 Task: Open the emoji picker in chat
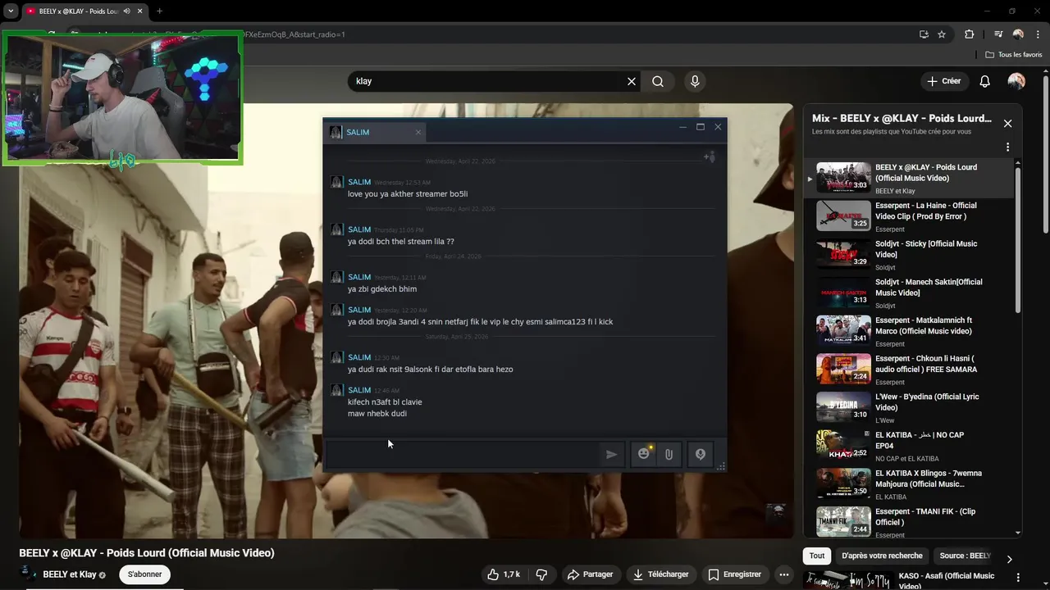point(644,454)
